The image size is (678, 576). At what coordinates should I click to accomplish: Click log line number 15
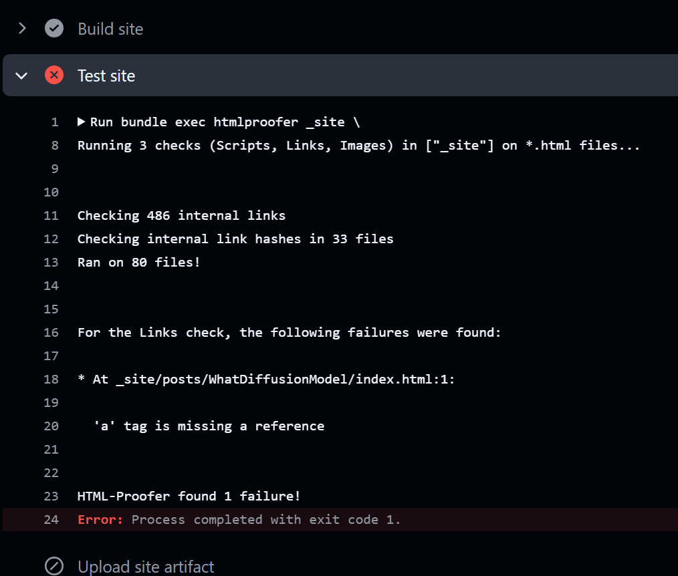click(x=51, y=309)
